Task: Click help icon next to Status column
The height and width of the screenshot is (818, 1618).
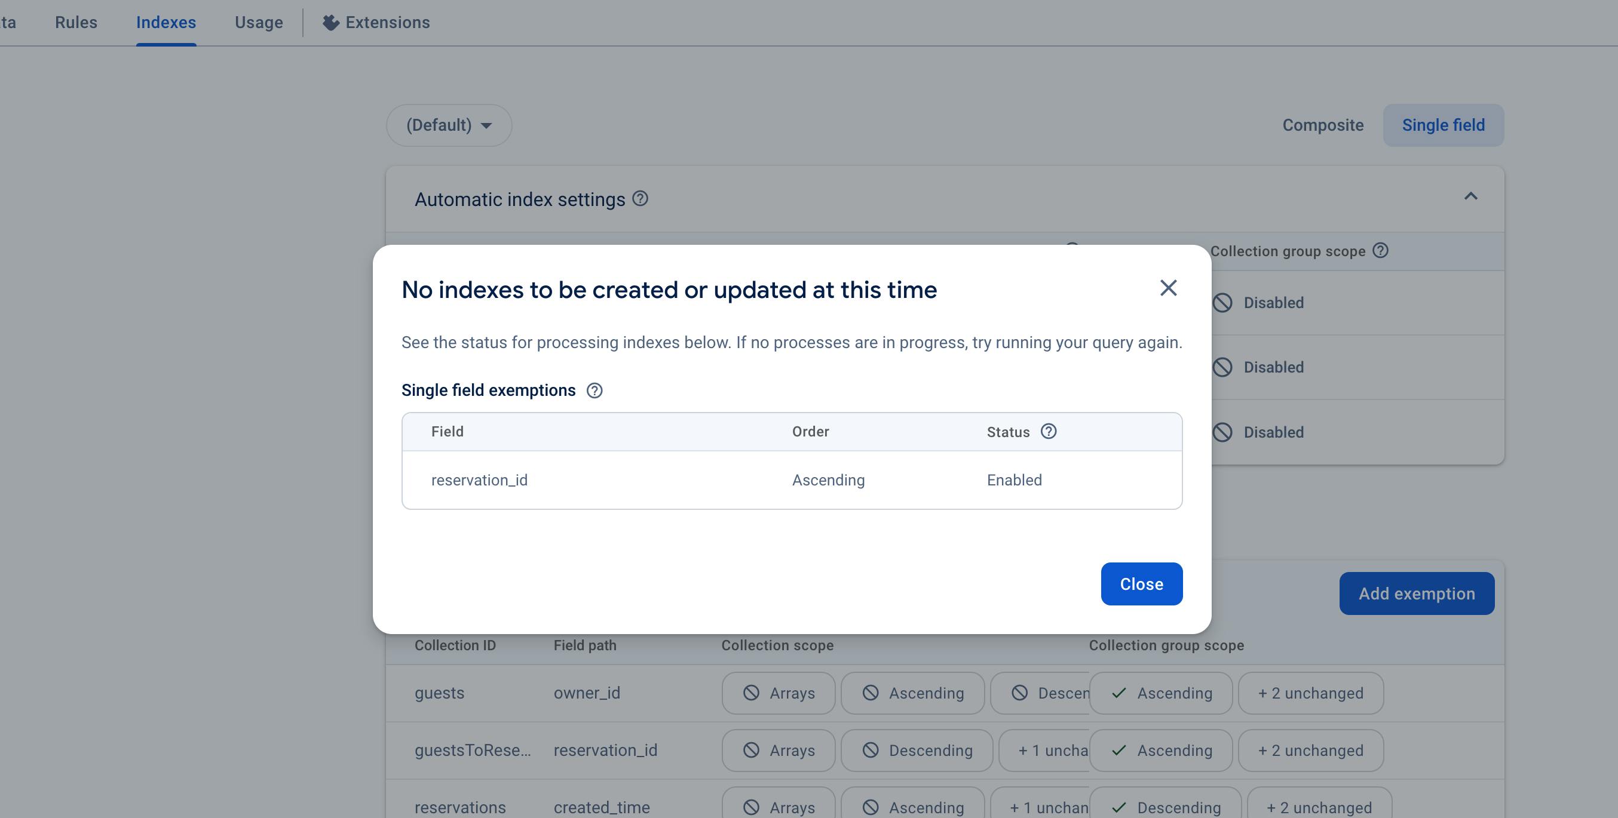Action: point(1049,431)
